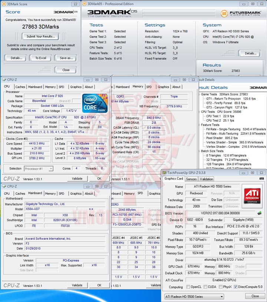Click Details in the 3DMark Score window

tap(16, 58)
